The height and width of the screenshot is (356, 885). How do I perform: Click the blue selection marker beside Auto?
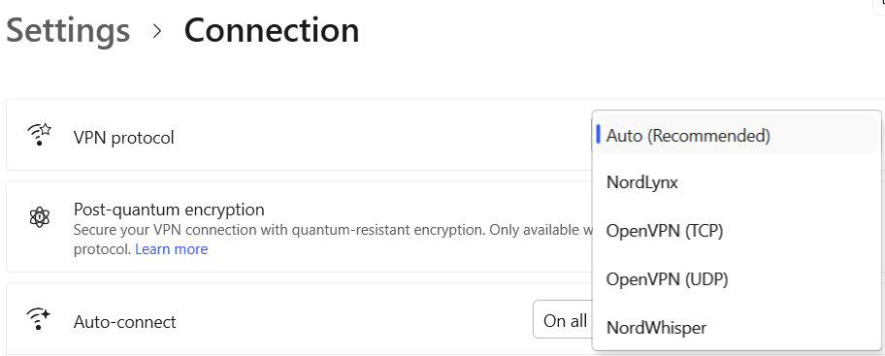[598, 134]
